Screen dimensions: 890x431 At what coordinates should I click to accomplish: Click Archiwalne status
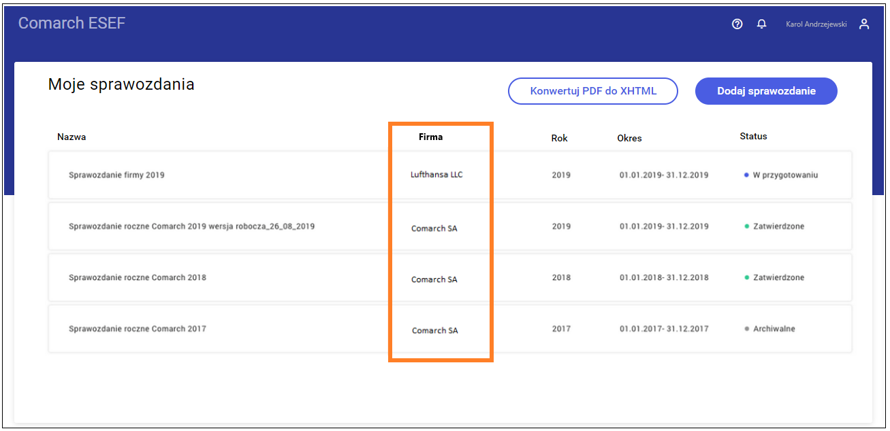tap(770, 329)
